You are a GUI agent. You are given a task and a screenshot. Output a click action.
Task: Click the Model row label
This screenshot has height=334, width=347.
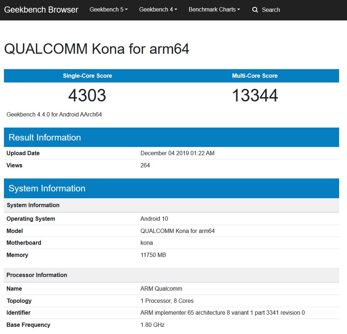click(15, 231)
